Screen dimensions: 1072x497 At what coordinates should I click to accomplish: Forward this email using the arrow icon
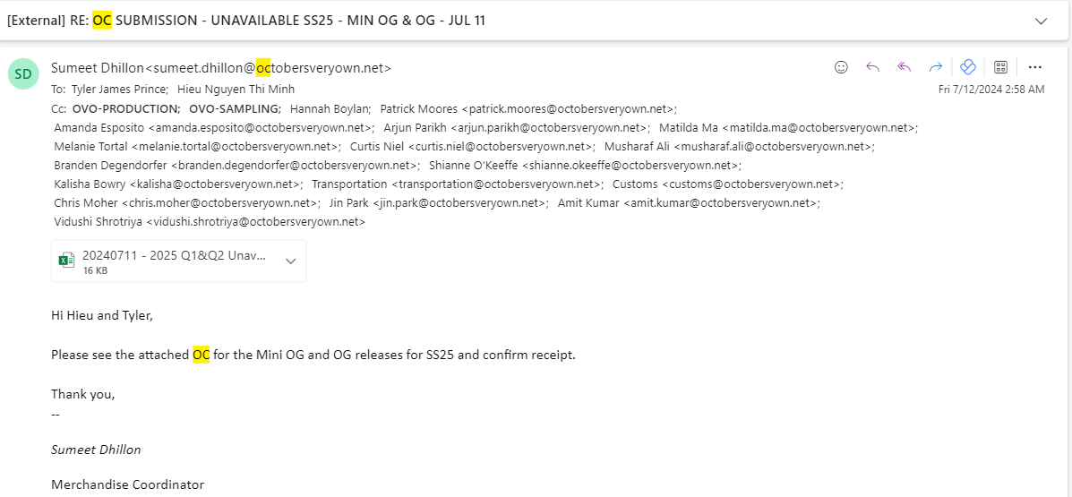pyautogui.click(x=935, y=67)
